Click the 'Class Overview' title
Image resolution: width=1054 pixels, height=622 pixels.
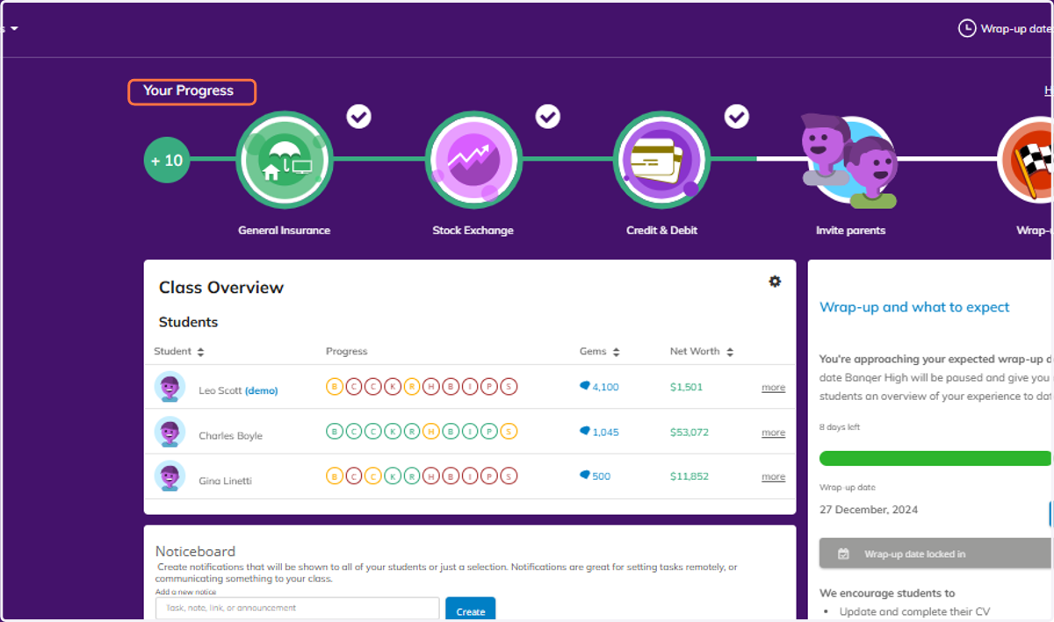[221, 288]
